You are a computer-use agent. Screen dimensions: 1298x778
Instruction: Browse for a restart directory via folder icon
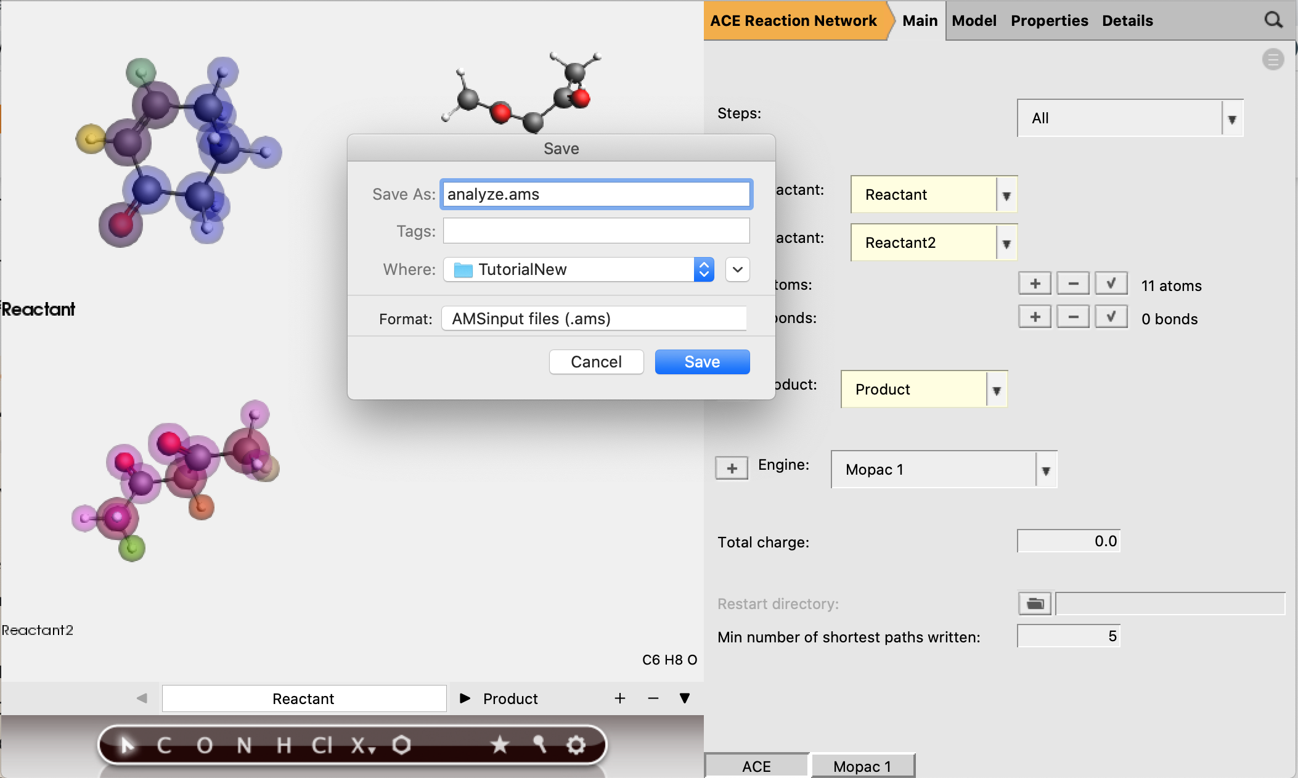(1034, 604)
